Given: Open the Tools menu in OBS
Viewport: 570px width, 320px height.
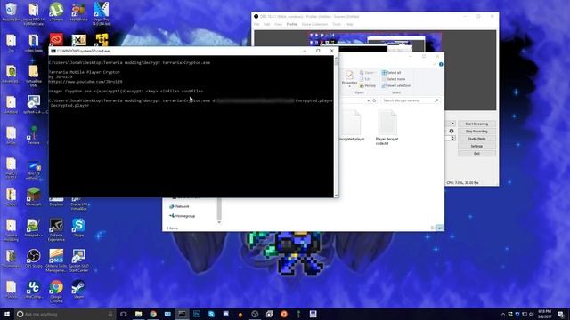Looking at the screenshot, I should [x=337, y=24].
